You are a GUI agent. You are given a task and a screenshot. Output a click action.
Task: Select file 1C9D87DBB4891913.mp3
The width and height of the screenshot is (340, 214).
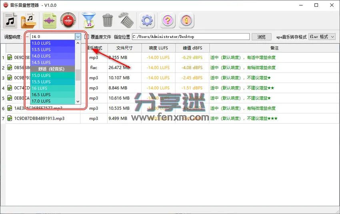39,118
